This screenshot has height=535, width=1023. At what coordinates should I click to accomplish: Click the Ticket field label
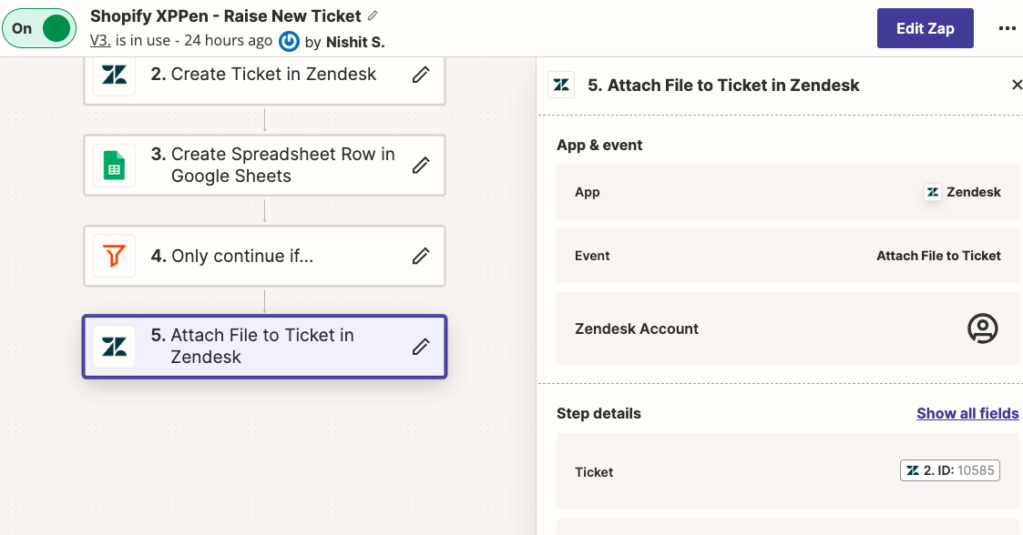[x=594, y=472]
